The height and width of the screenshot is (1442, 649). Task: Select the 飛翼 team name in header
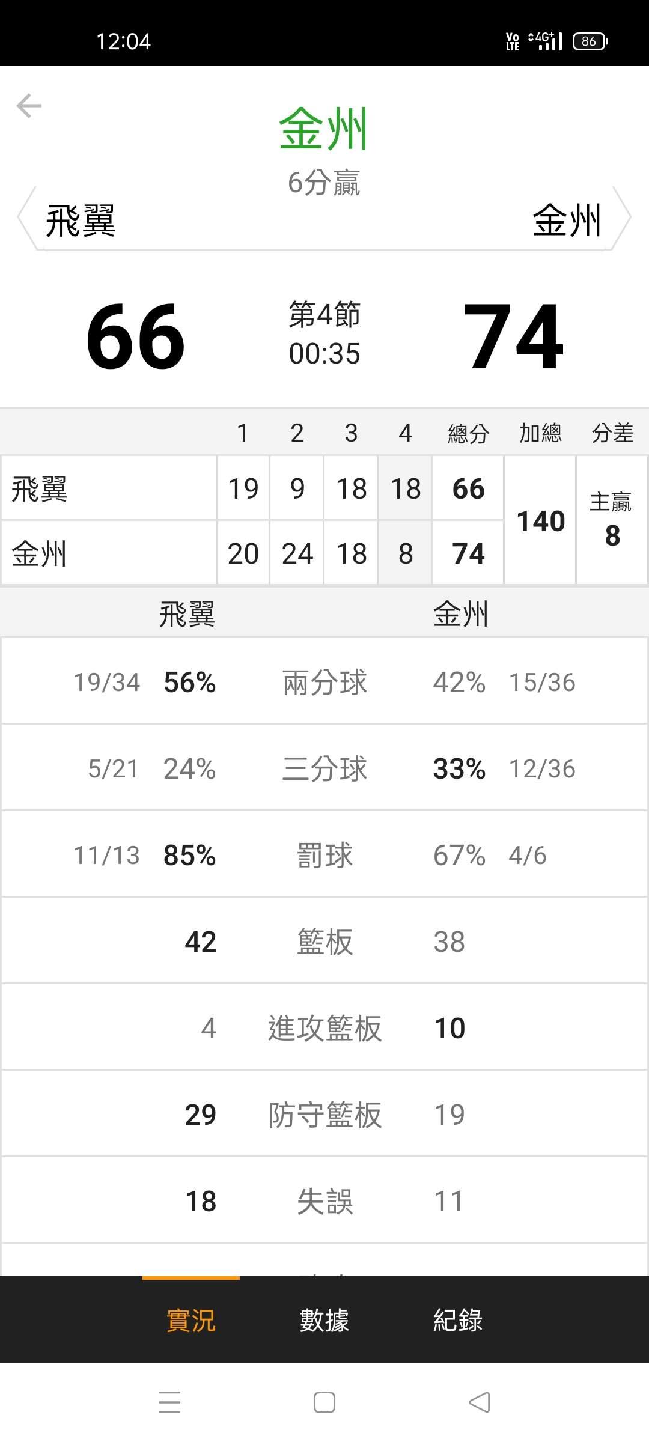(x=81, y=221)
